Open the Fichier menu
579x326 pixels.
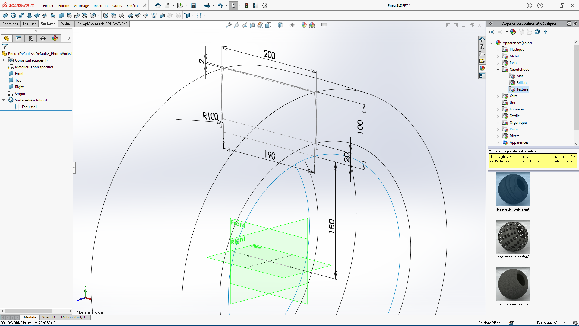48,5
